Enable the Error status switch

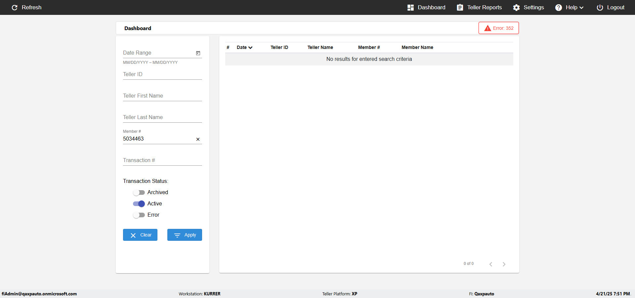(139, 215)
